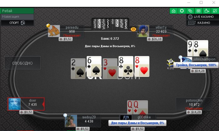Click the resize table window icon
Viewport: 219px width, 131px height.
215,11
